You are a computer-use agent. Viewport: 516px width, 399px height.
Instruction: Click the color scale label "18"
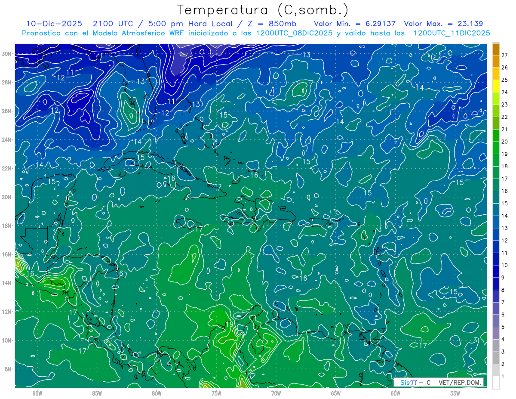click(x=504, y=166)
